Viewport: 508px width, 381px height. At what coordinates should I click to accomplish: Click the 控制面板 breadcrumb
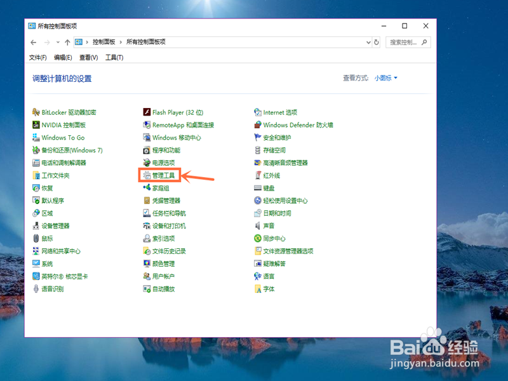[104, 42]
